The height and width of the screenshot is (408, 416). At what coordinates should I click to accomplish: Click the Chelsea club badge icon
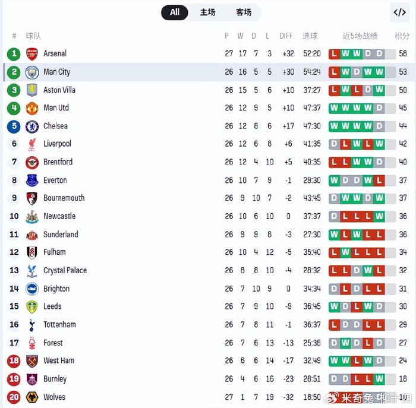[x=32, y=126]
